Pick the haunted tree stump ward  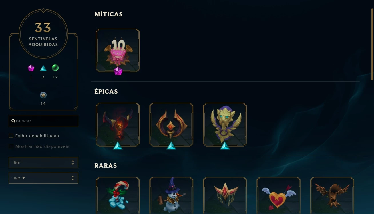tap(332, 195)
